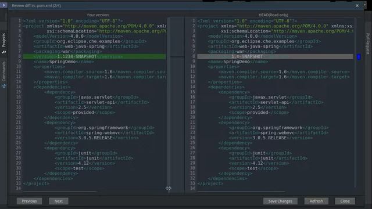Click the 1.0-SNAPSHOT line in HEAD pane
Screen dimensions: 372x209
click(275, 56)
